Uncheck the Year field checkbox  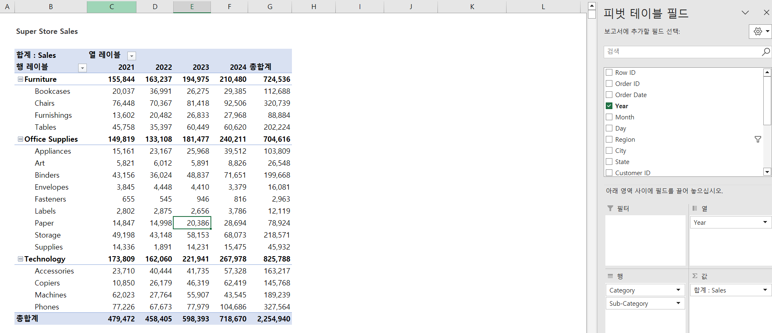[x=609, y=106]
